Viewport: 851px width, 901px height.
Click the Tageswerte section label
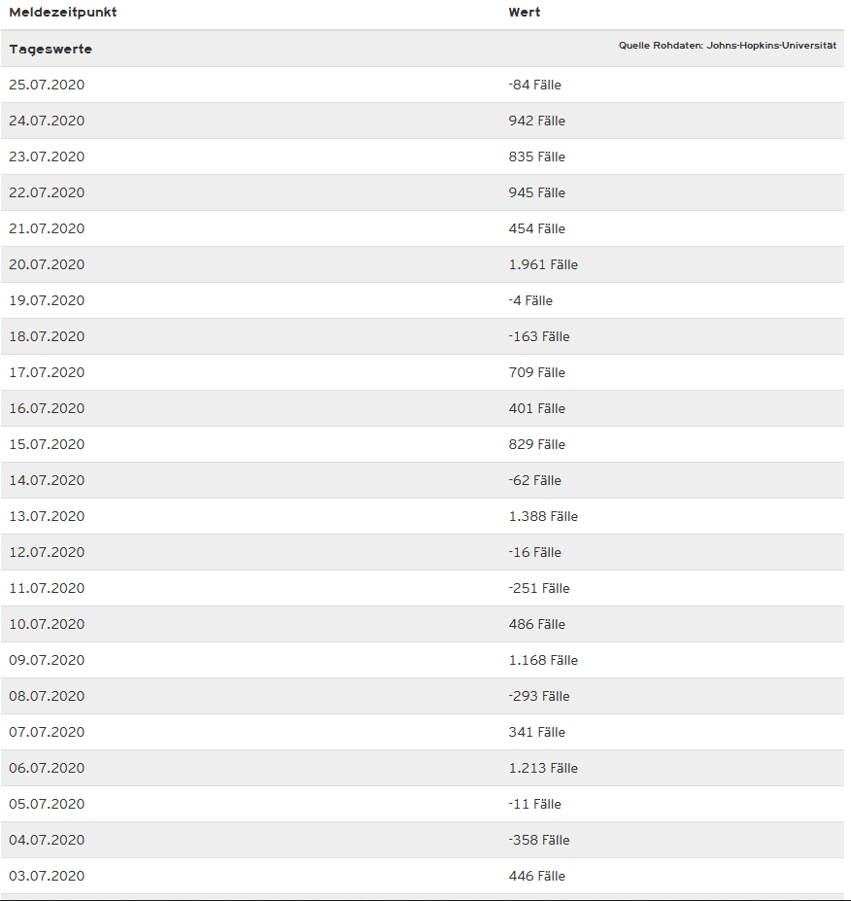(51, 49)
